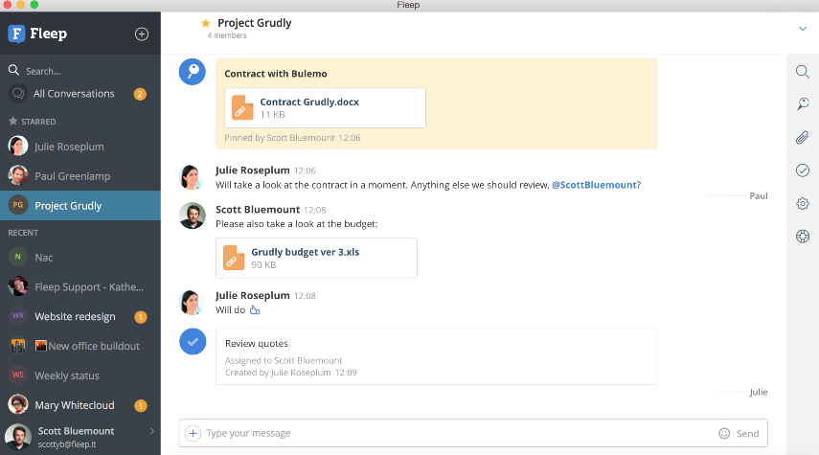Click the thumbs up emoji in Will do
The height and width of the screenshot is (455, 819).
click(x=255, y=309)
